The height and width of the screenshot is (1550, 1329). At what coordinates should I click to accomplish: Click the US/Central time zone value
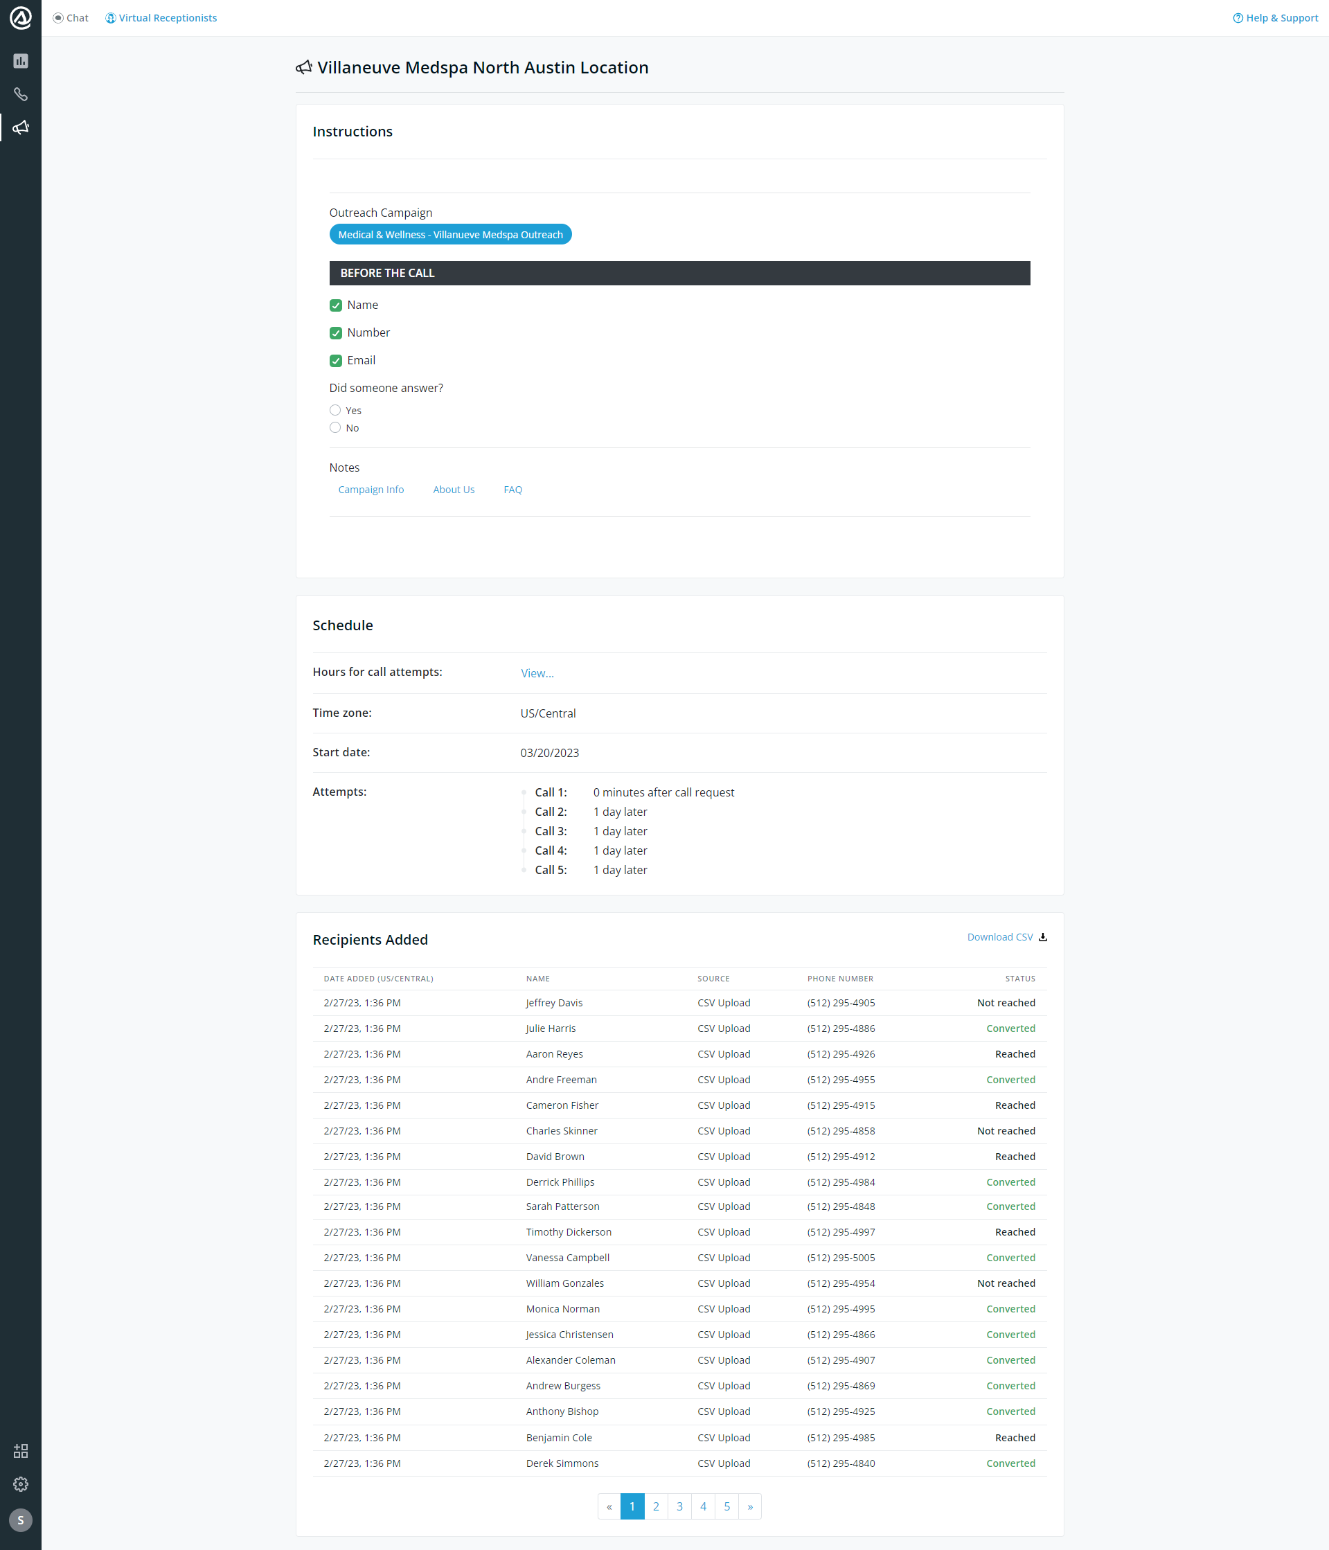pos(548,713)
